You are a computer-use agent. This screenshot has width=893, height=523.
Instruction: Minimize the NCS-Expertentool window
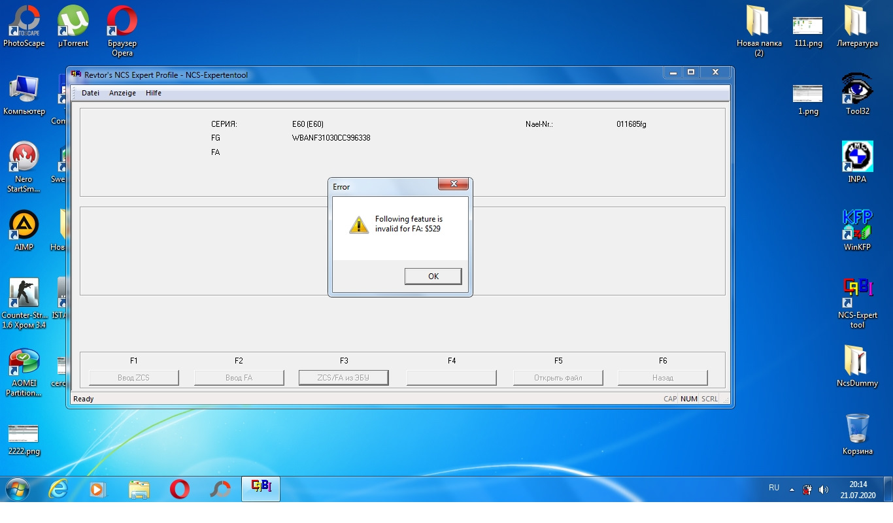(x=673, y=73)
